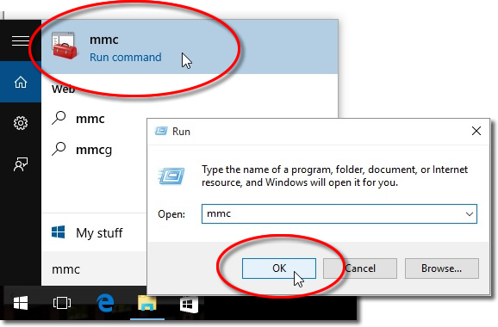Launch Microsoft Edge from the taskbar
The image size is (498, 327).
[x=105, y=303]
